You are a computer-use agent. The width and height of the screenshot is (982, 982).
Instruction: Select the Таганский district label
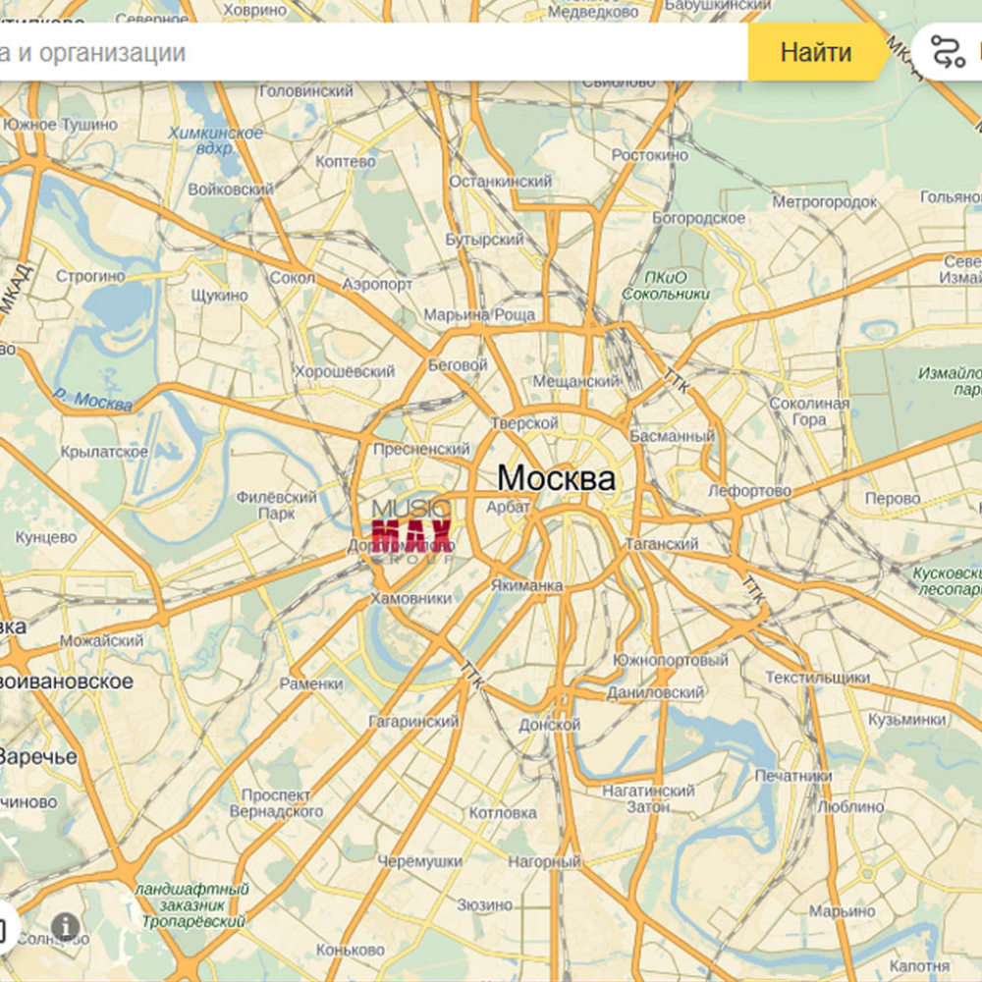point(661,544)
